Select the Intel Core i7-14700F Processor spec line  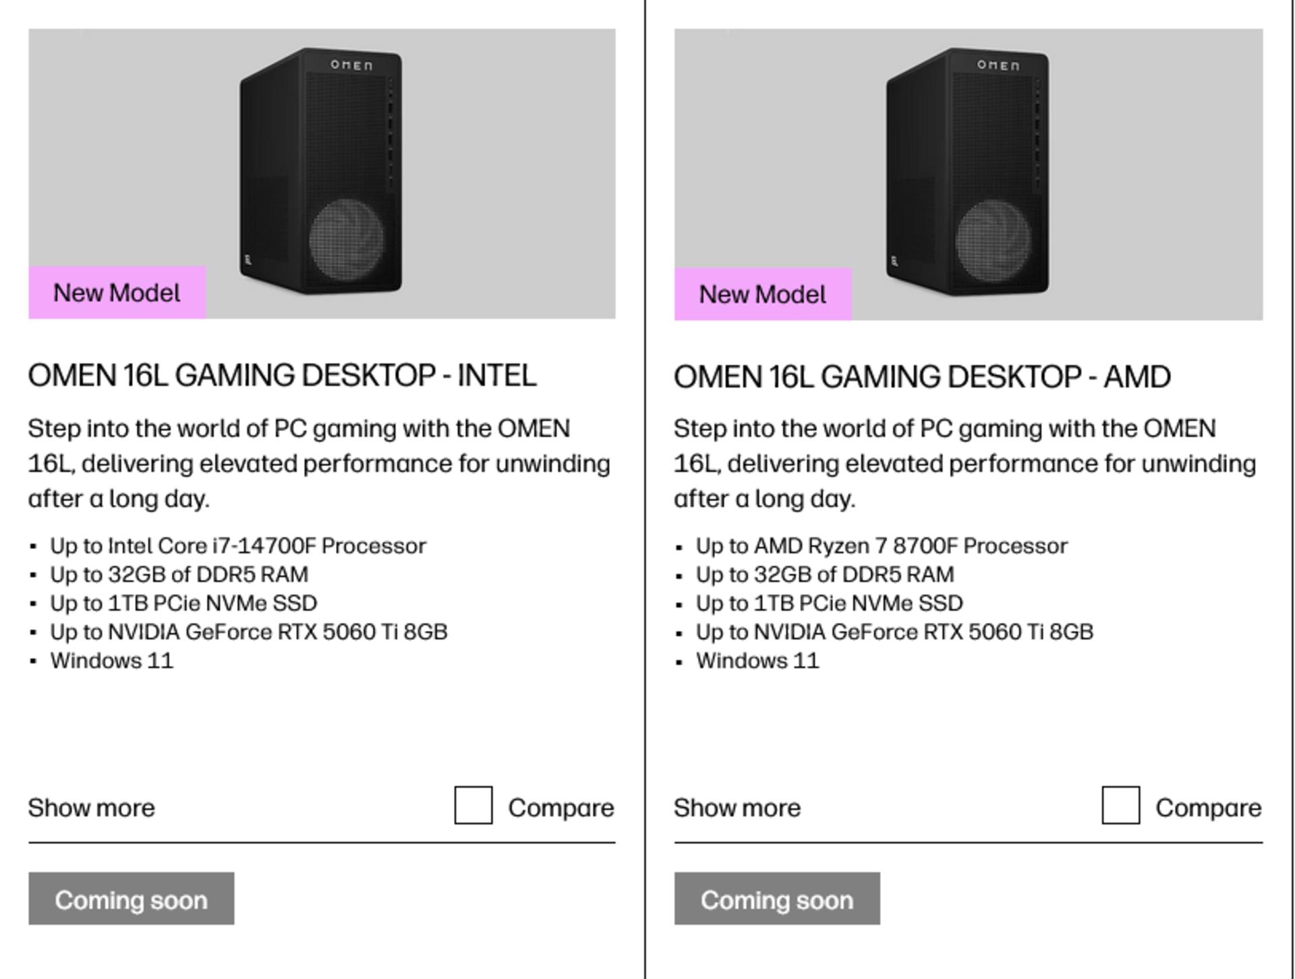point(238,545)
